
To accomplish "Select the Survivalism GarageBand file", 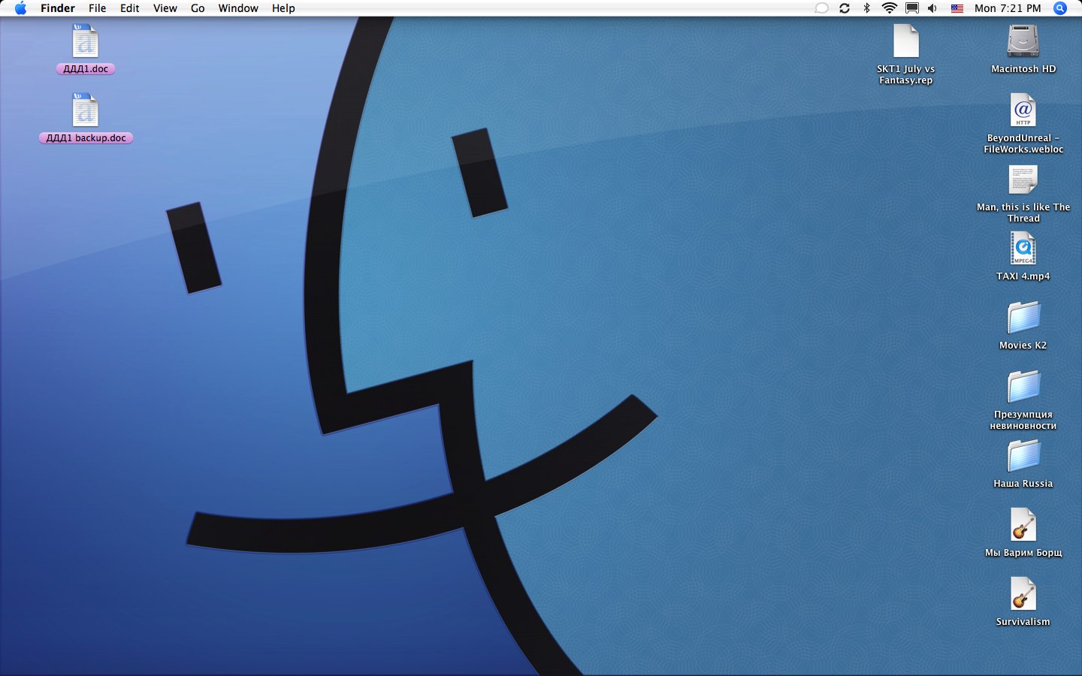I will coord(1023,594).
